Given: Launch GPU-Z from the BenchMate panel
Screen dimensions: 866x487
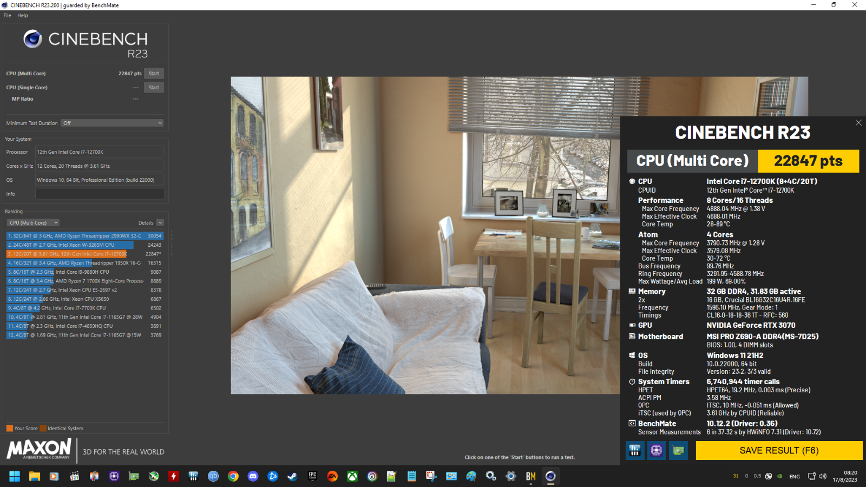Looking at the screenshot, I should pos(678,450).
